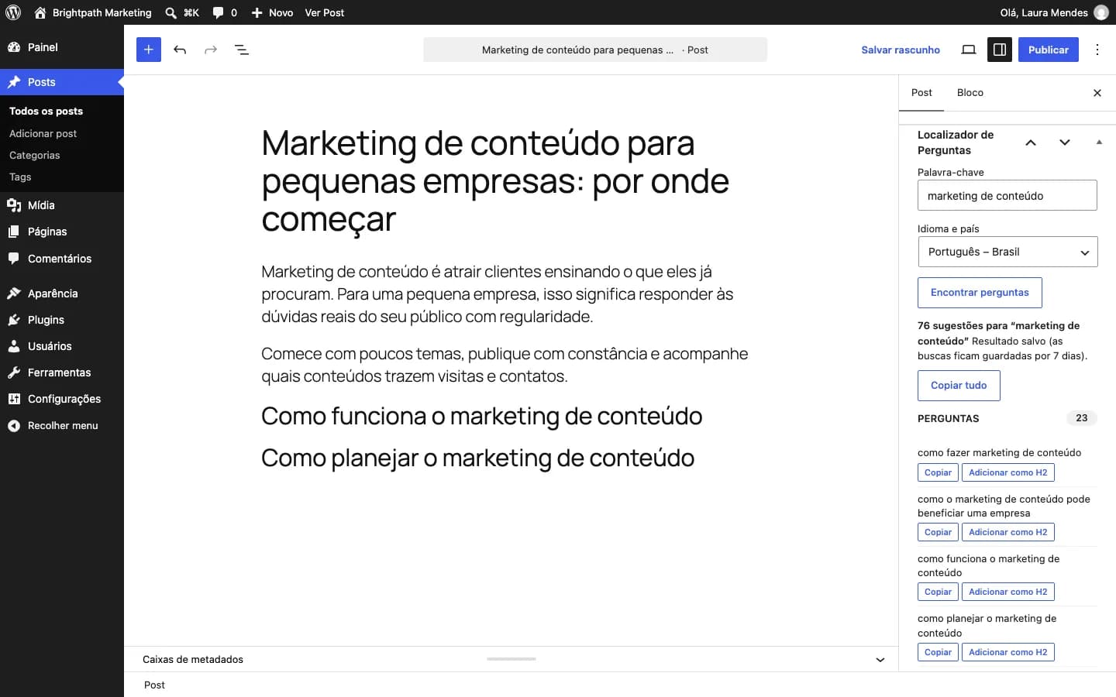The width and height of the screenshot is (1116, 697).
Task: Switch to the Bloco tab in sidebar
Action: click(970, 93)
